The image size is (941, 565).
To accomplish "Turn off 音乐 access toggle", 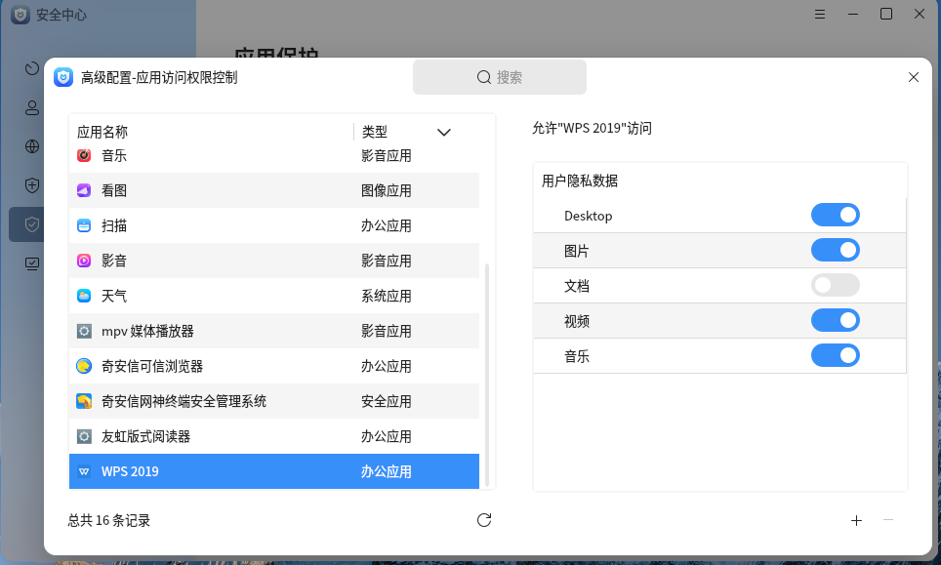I will click(836, 355).
